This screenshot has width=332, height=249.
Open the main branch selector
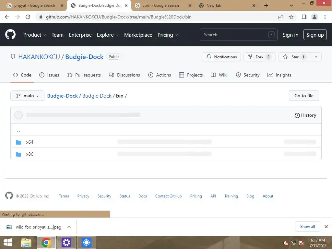27,96
